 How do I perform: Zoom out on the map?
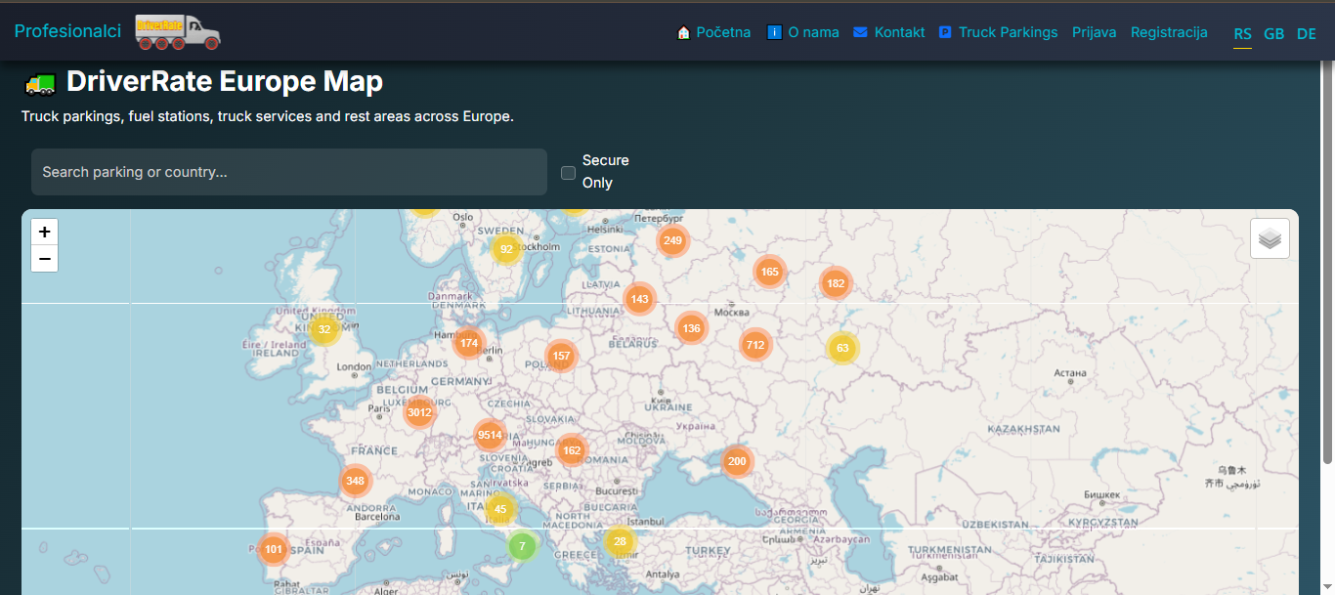click(x=45, y=259)
